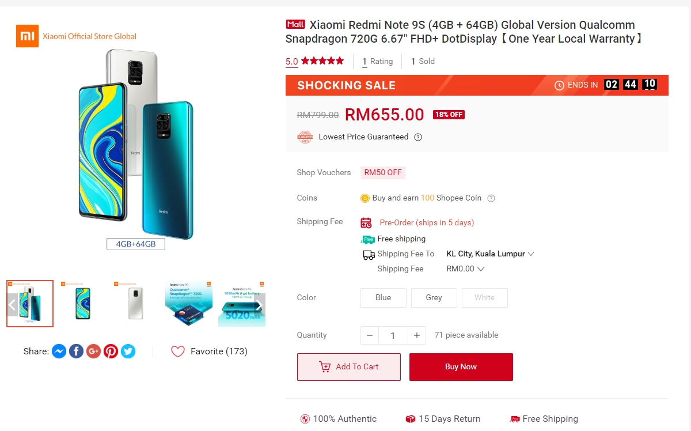Open the 1 Rating reviews link
This screenshot has height=431, width=691.
(x=377, y=62)
